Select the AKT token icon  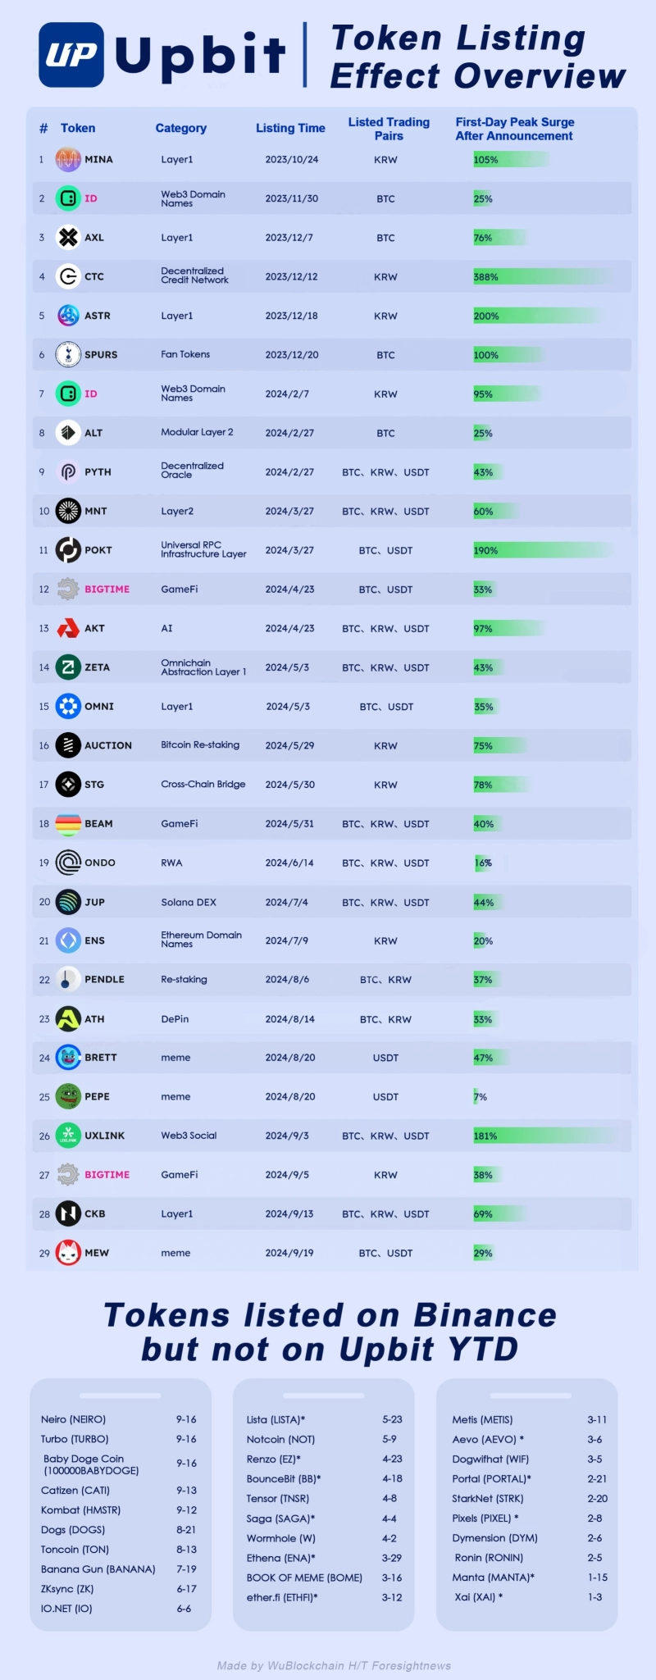(x=68, y=628)
